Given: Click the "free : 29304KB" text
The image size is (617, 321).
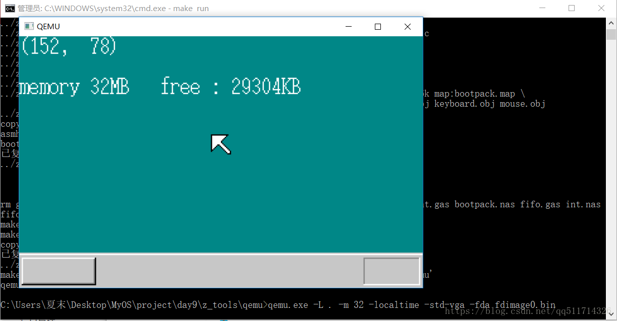Looking at the screenshot, I should click(x=231, y=87).
